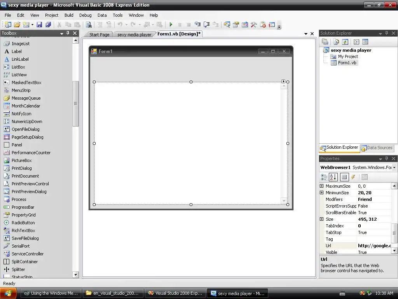This screenshot has height=299, width=398.
Task: Open the Add New Item dropdown arrow
Action: (x=32, y=25)
